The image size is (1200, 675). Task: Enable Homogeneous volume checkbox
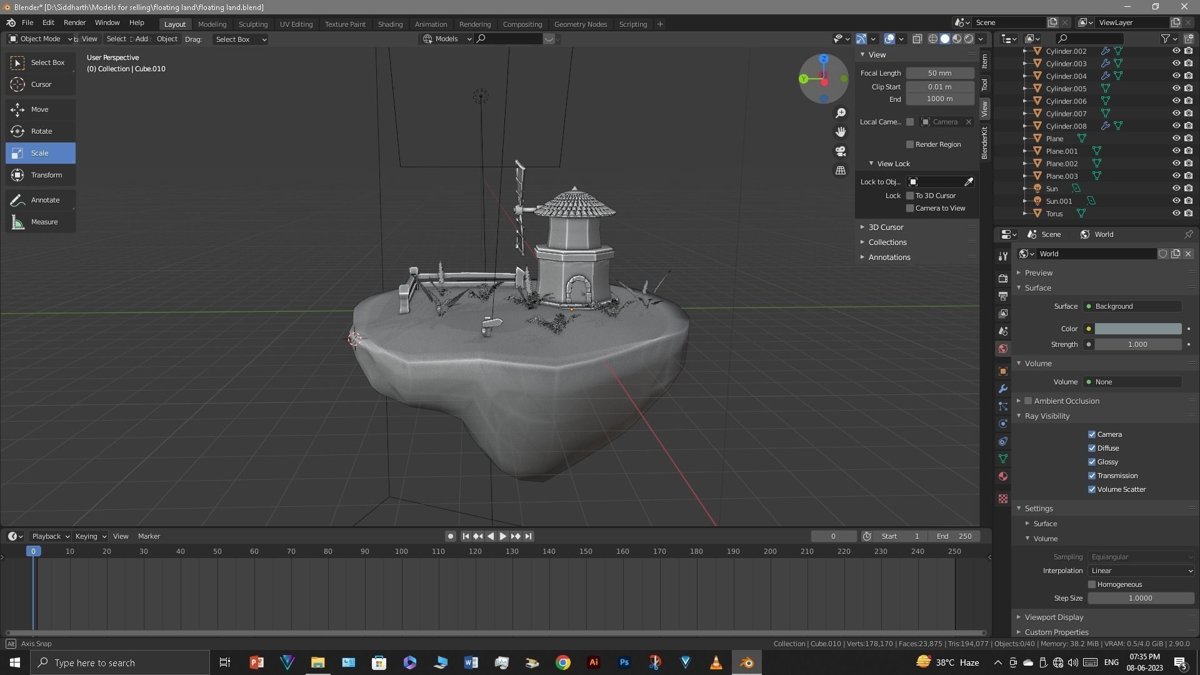tap(1092, 584)
